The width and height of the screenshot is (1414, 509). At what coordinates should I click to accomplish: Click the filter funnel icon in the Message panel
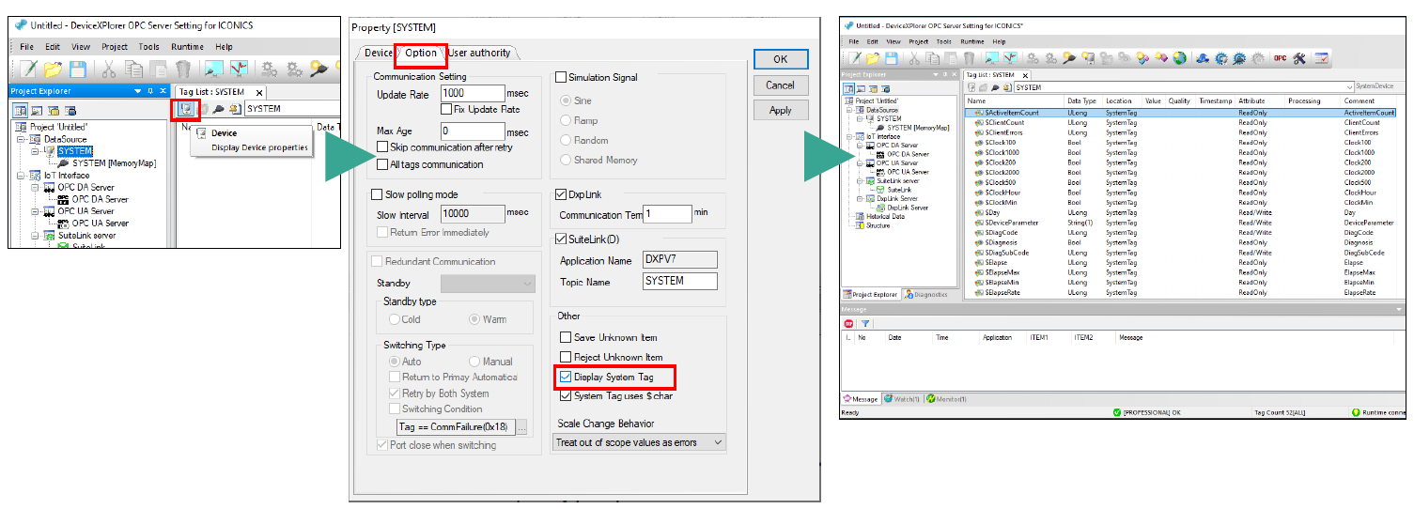[865, 323]
